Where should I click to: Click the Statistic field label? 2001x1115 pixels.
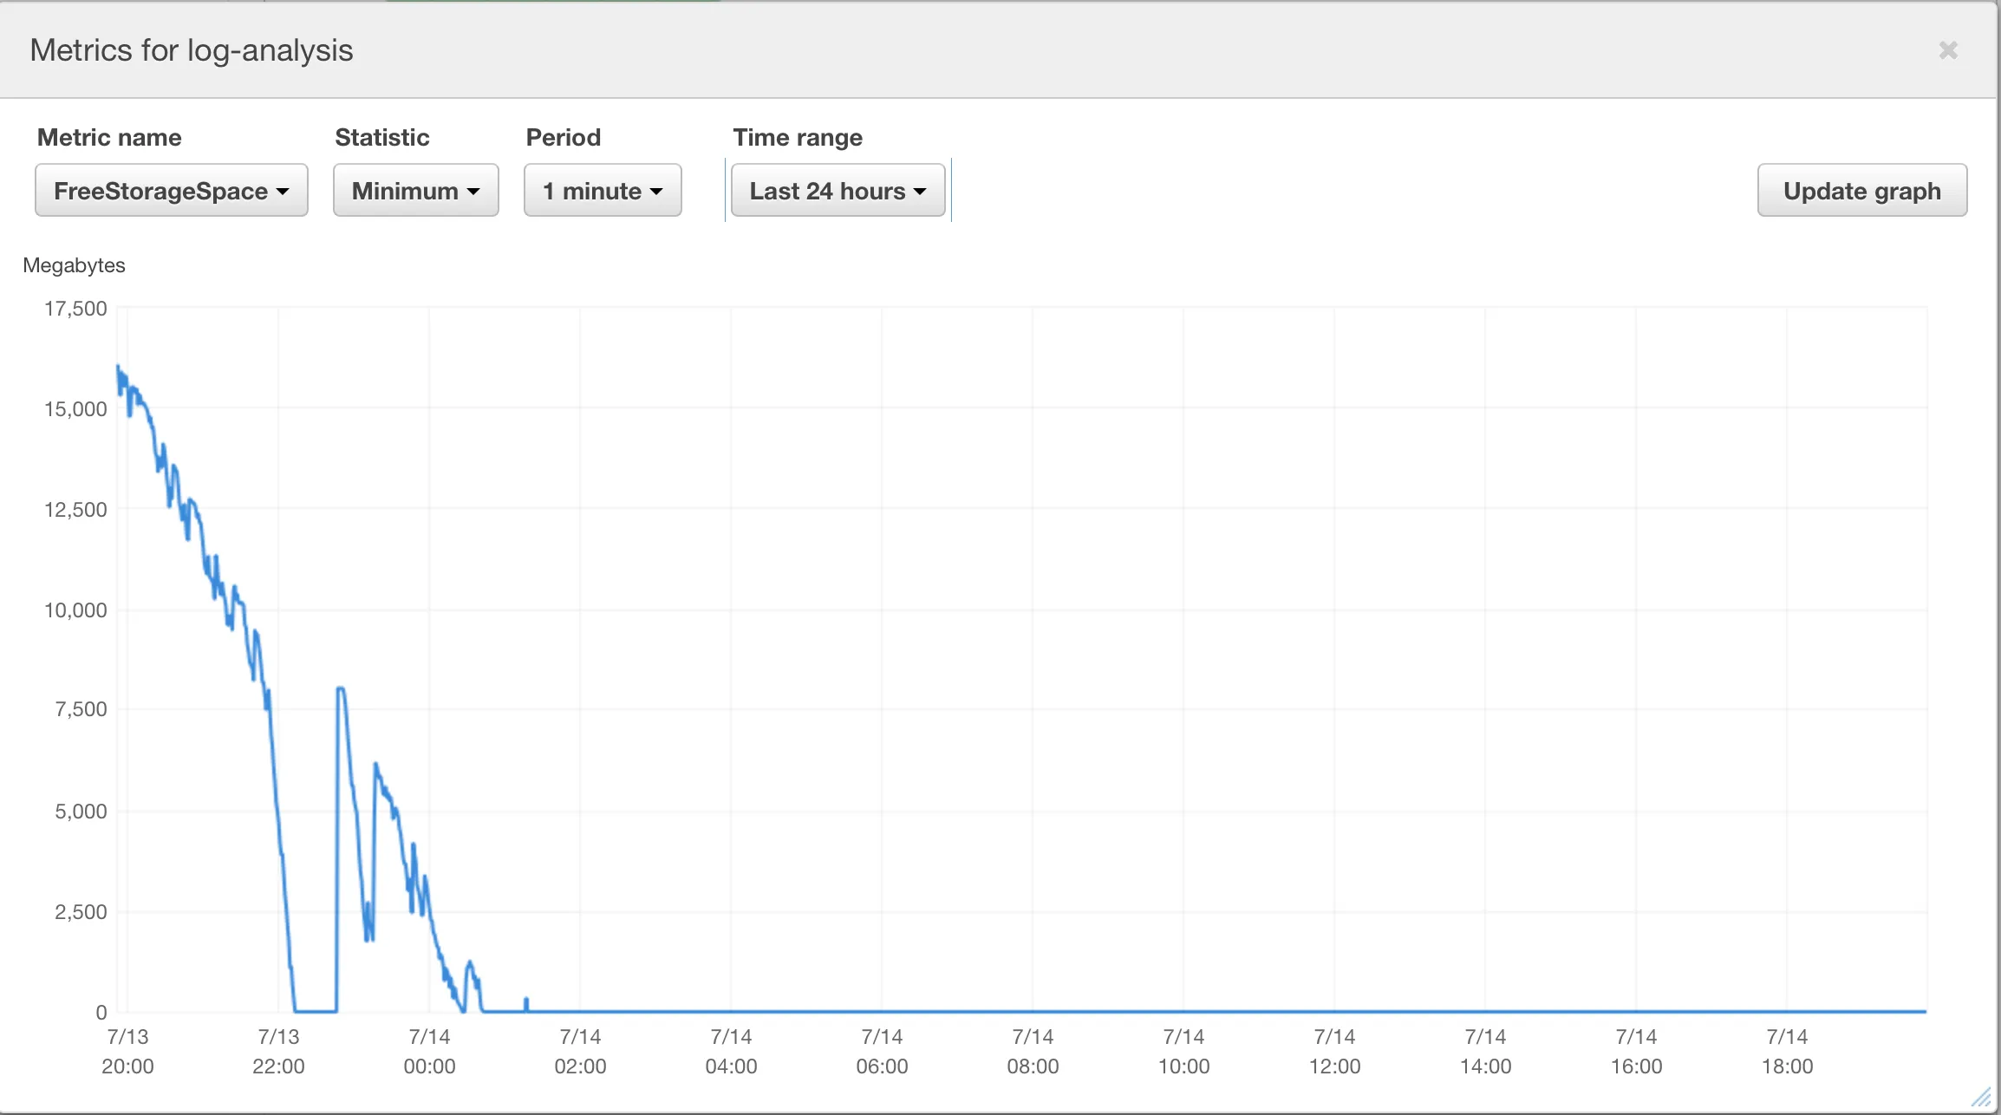(x=382, y=137)
